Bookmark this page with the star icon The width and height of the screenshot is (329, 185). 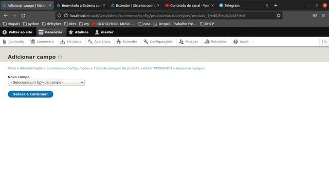[278, 15]
